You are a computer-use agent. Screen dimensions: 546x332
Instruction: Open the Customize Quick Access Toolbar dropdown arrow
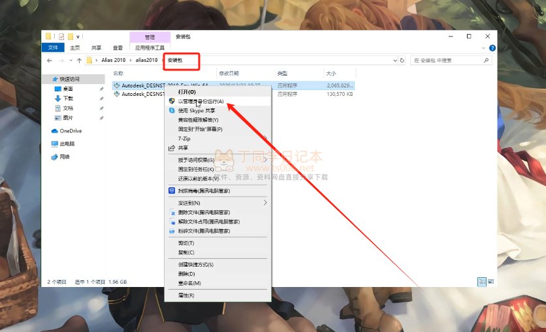point(78,37)
